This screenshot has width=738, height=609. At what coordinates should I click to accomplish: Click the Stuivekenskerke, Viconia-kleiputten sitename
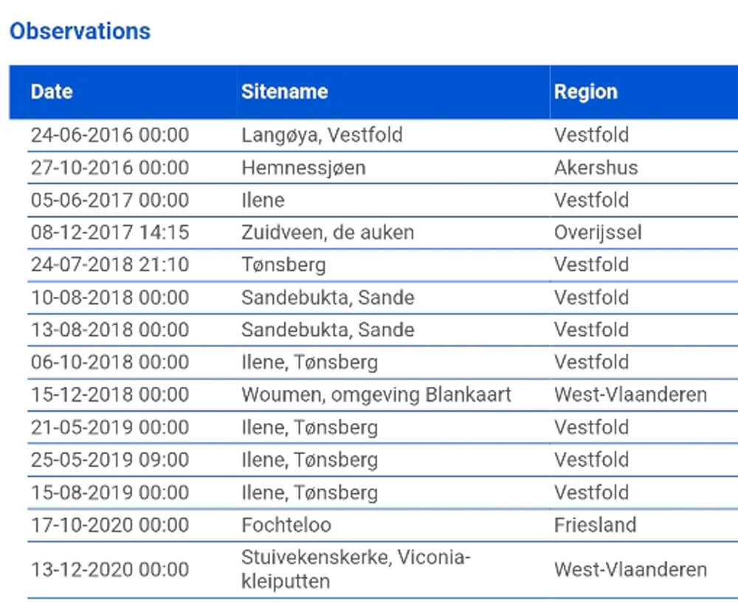pyautogui.click(x=356, y=569)
